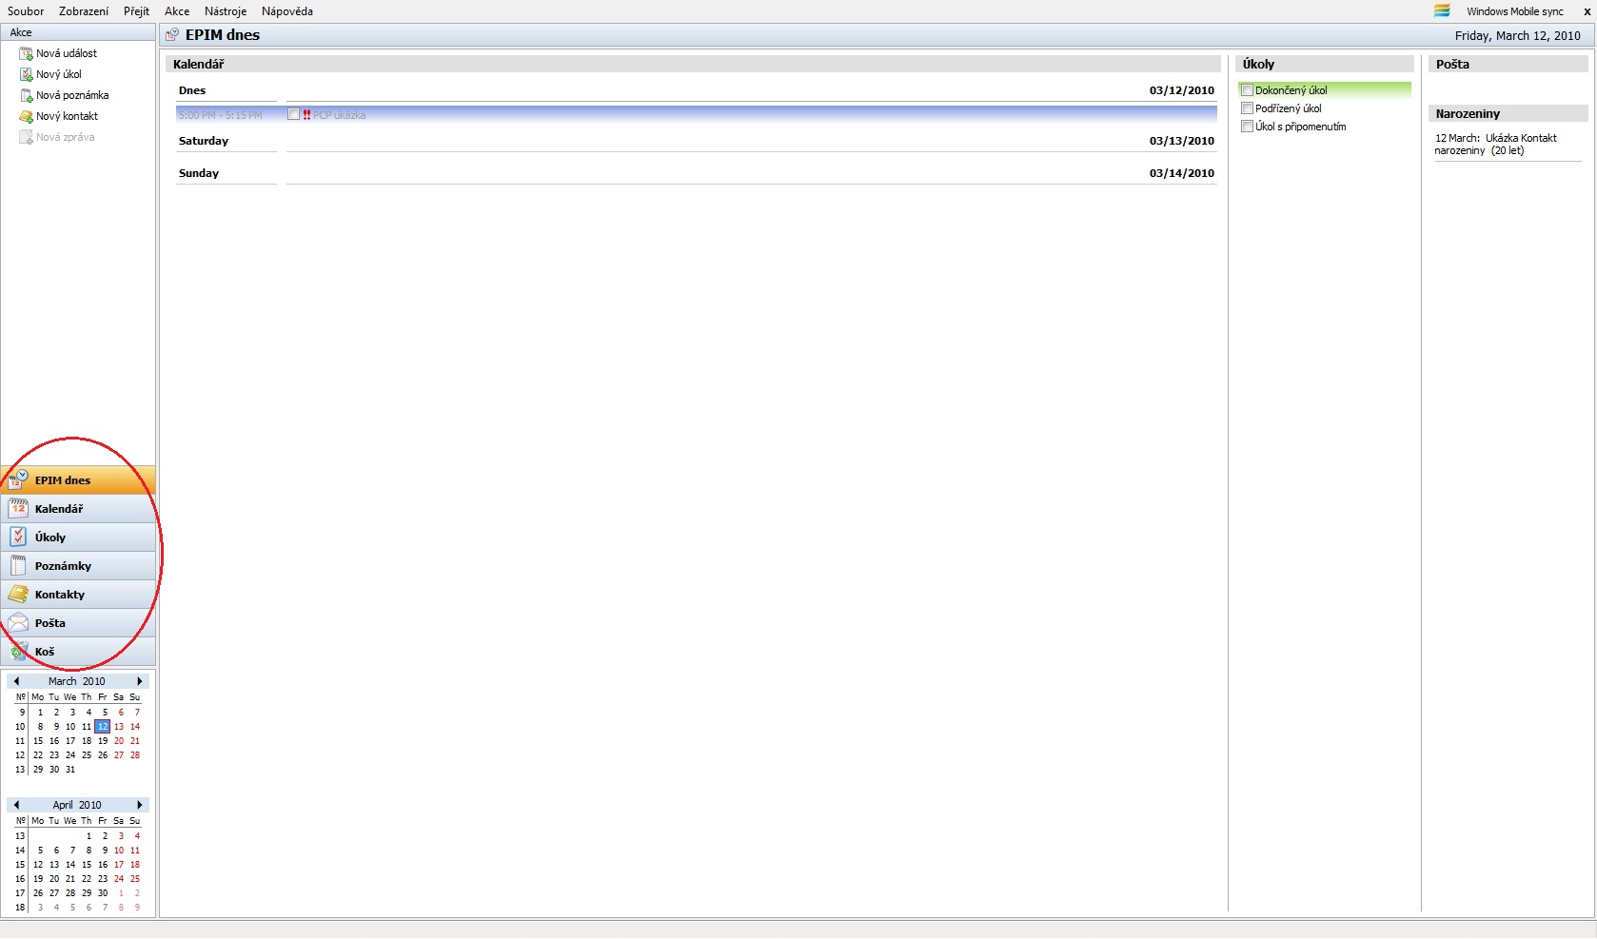Check the Úkol s připomenutím checkbox
The width and height of the screenshot is (1597, 939).
[x=1247, y=127]
